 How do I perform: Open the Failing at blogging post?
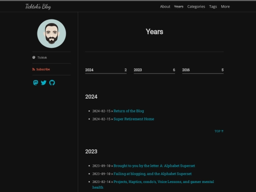click(x=153, y=174)
